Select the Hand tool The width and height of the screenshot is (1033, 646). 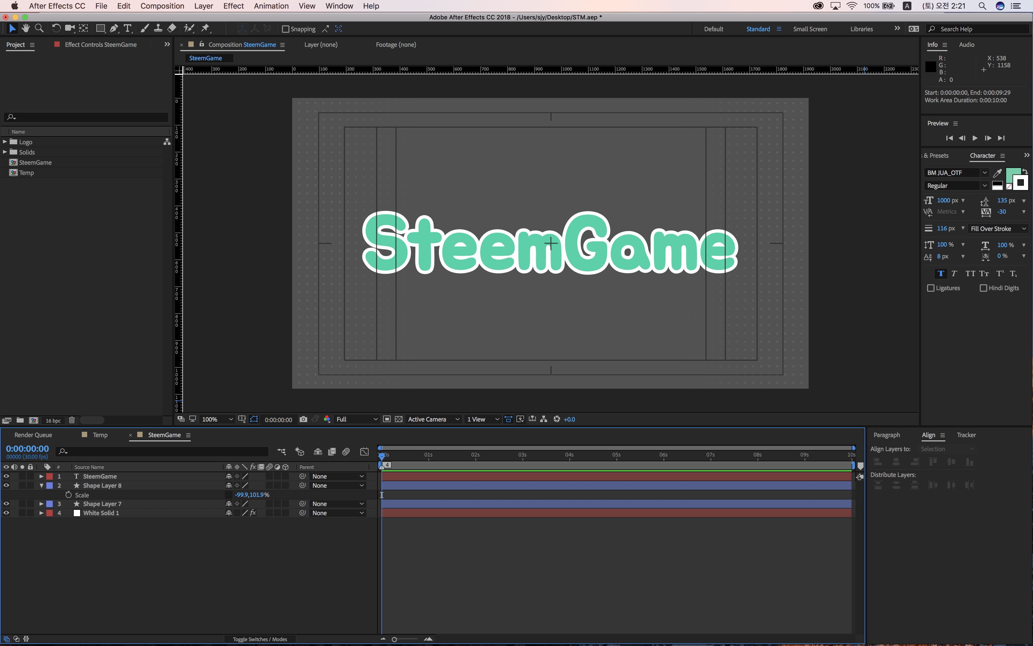[26, 29]
